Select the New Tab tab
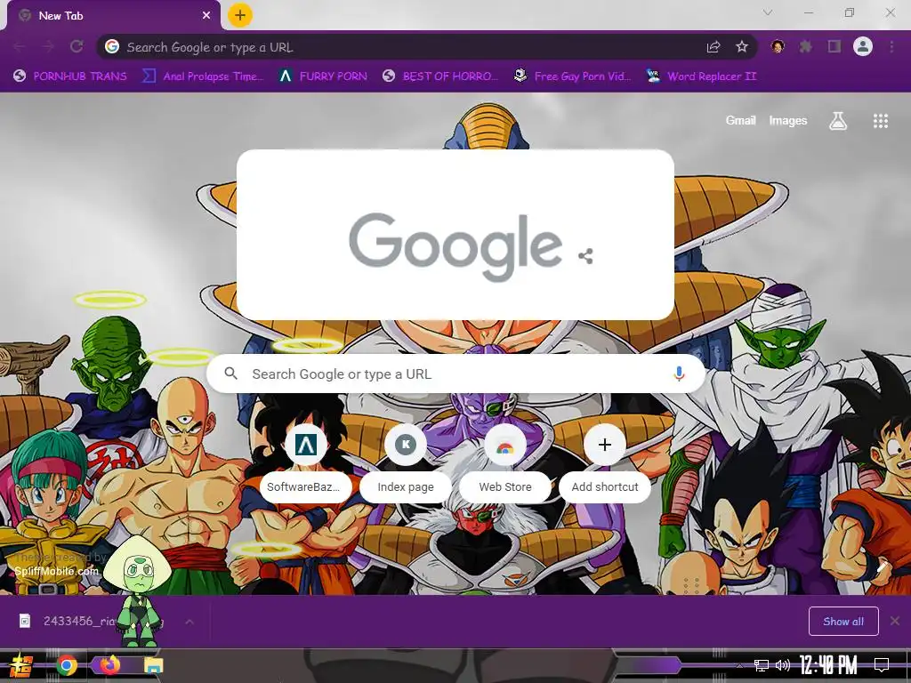The width and height of the screenshot is (911, 683). [113, 16]
